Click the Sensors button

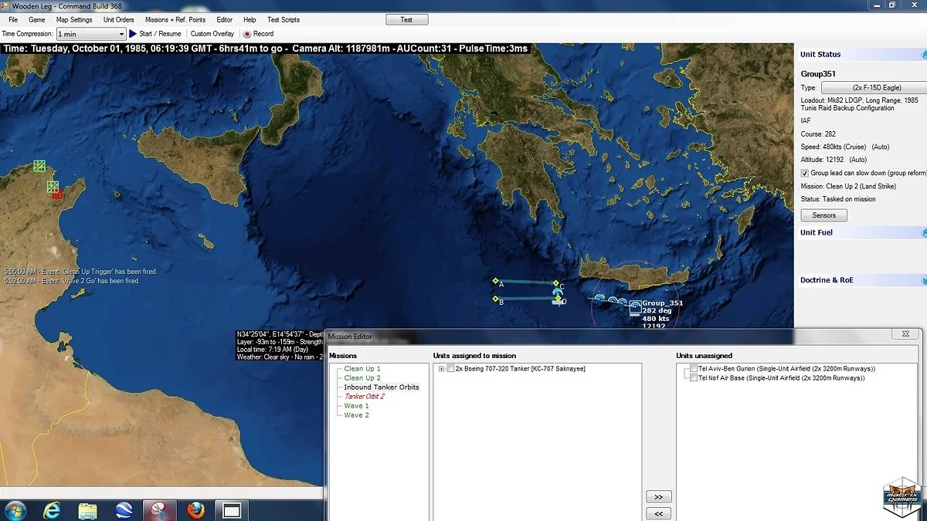pos(823,215)
